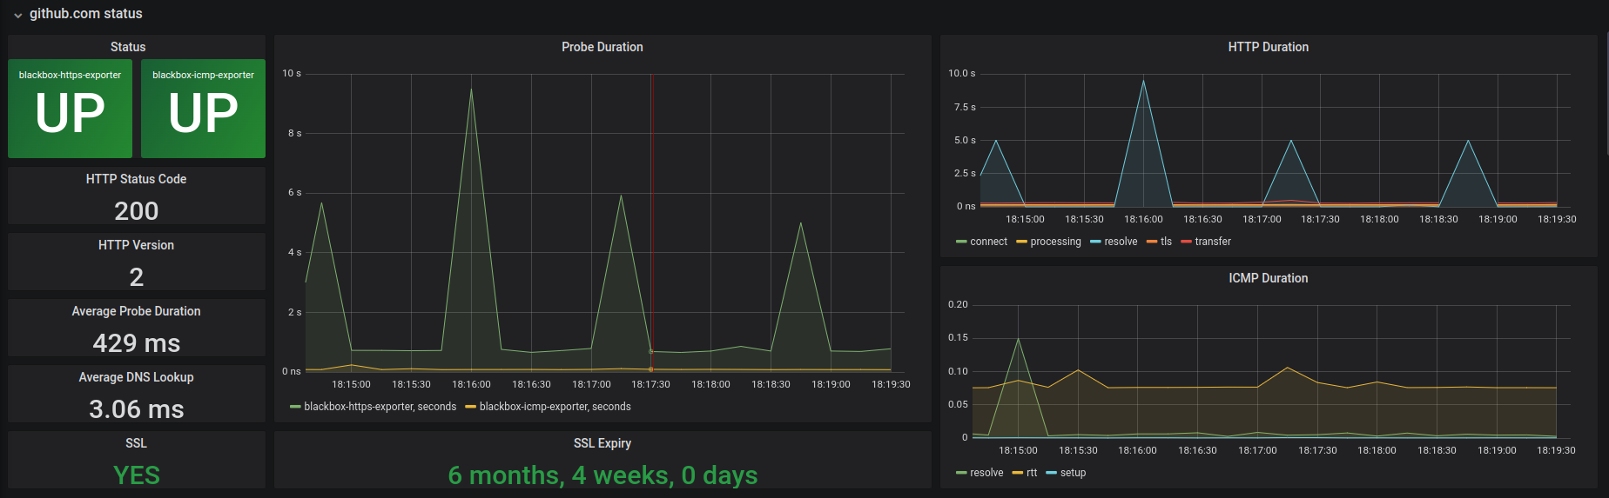Open the HTTP Duration panel title menu
This screenshot has height=498, width=1609.
click(1269, 47)
